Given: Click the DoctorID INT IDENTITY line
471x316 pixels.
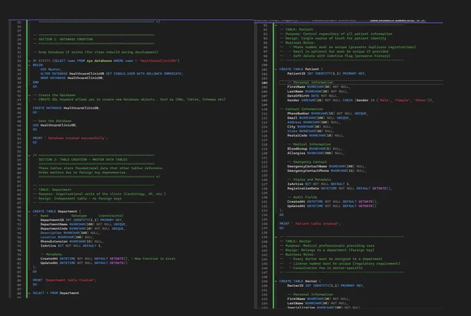Looking at the screenshot, I should click(326, 286).
